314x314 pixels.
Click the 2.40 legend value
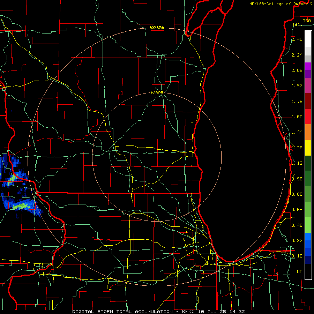point(297,39)
